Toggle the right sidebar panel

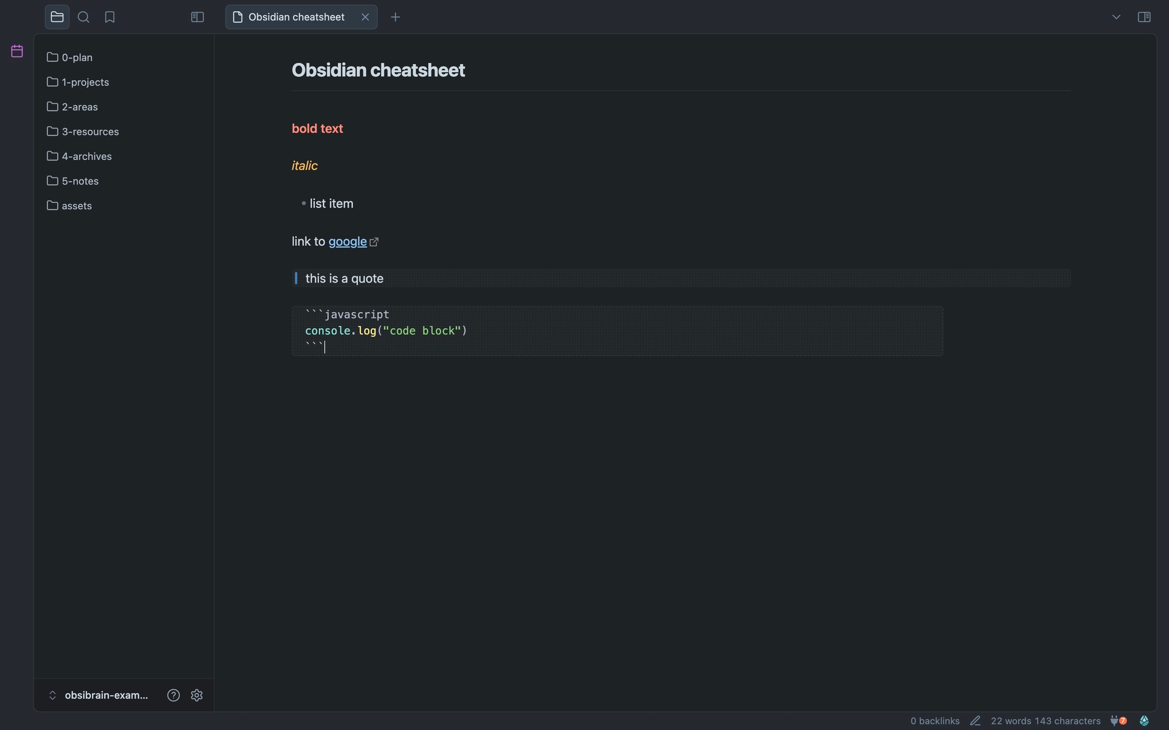click(x=1144, y=17)
